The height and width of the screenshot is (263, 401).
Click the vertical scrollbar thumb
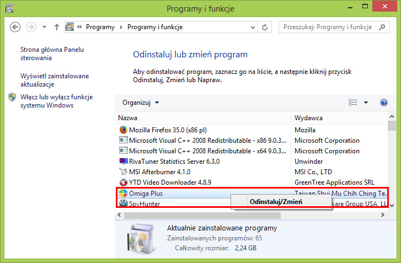click(392, 126)
